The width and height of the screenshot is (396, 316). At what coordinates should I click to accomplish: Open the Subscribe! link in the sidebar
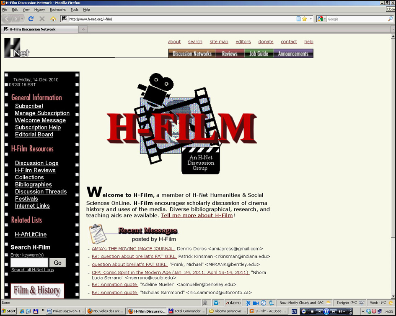pos(29,106)
